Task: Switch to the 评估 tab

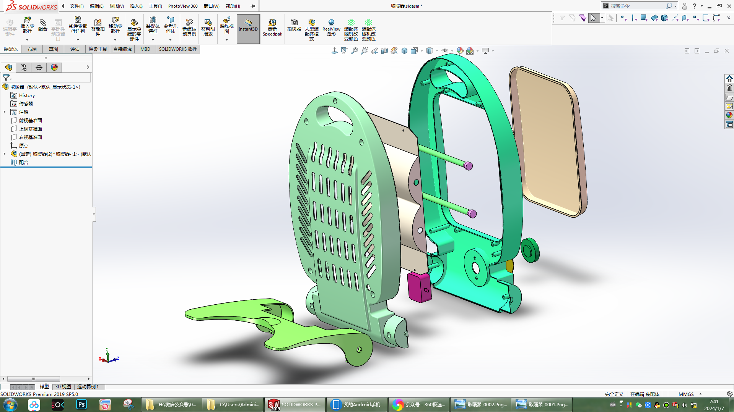Action: 75,49
